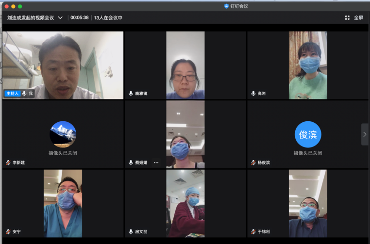Click the muted mic icon for 安宁
This screenshot has height=244, width=370.
tap(8, 231)
